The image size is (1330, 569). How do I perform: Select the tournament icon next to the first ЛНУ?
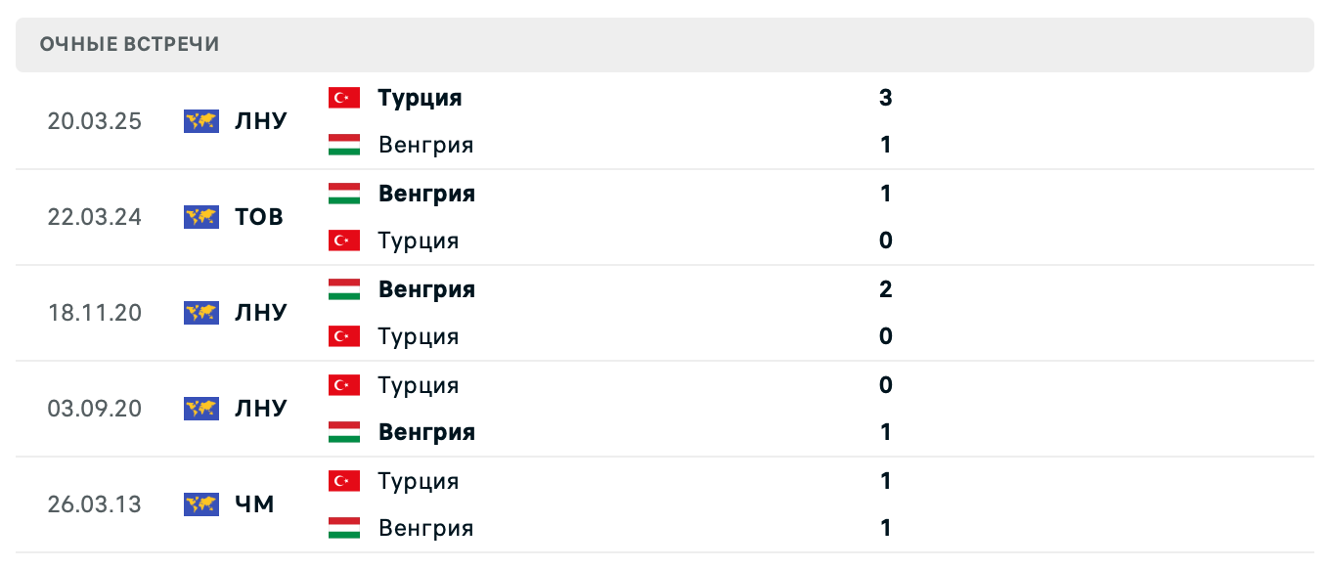click(201, 121)
